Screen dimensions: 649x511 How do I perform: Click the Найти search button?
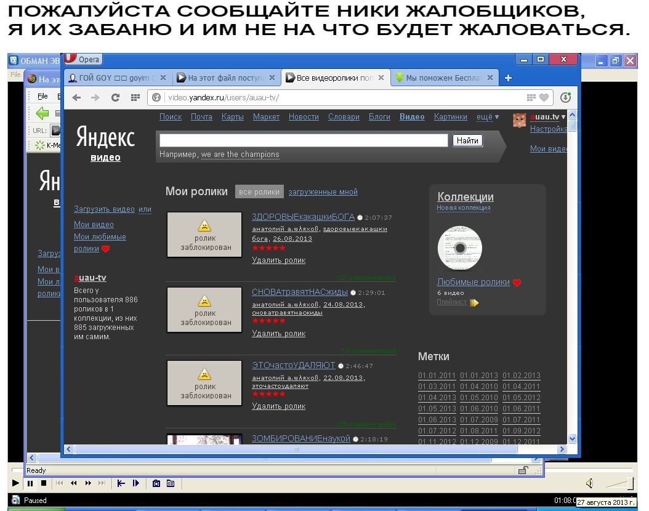tap(467, 141)
